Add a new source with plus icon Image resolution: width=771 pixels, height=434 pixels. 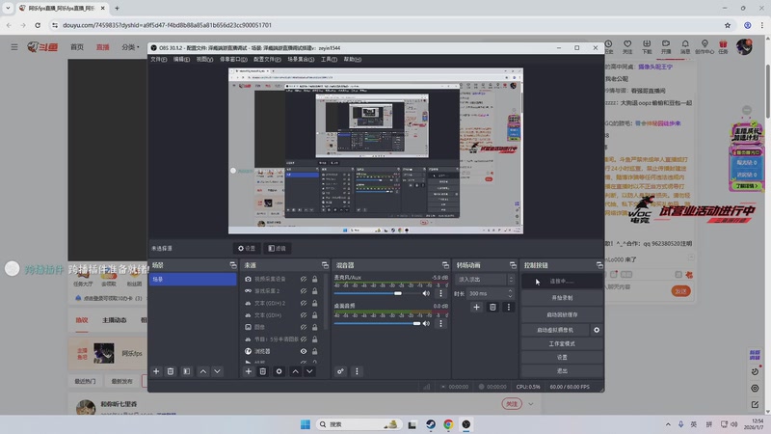click(249, 371)
